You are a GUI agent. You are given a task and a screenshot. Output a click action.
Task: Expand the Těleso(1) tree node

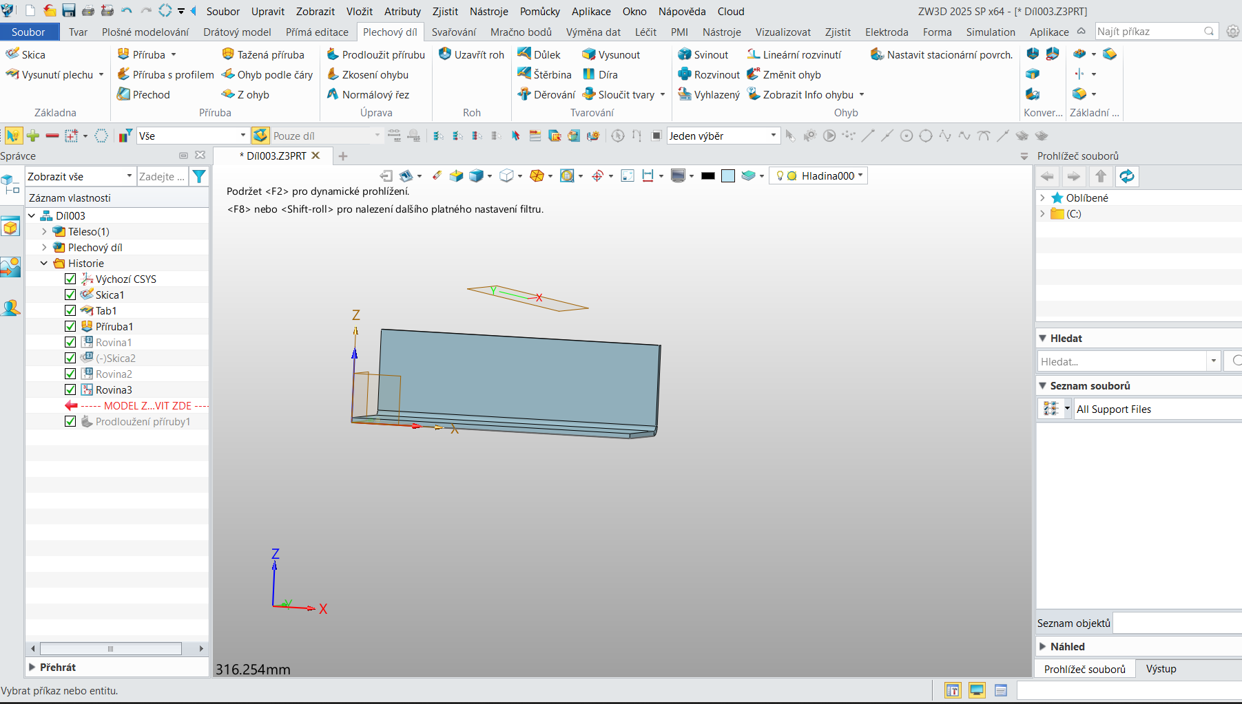coord(45,231)
